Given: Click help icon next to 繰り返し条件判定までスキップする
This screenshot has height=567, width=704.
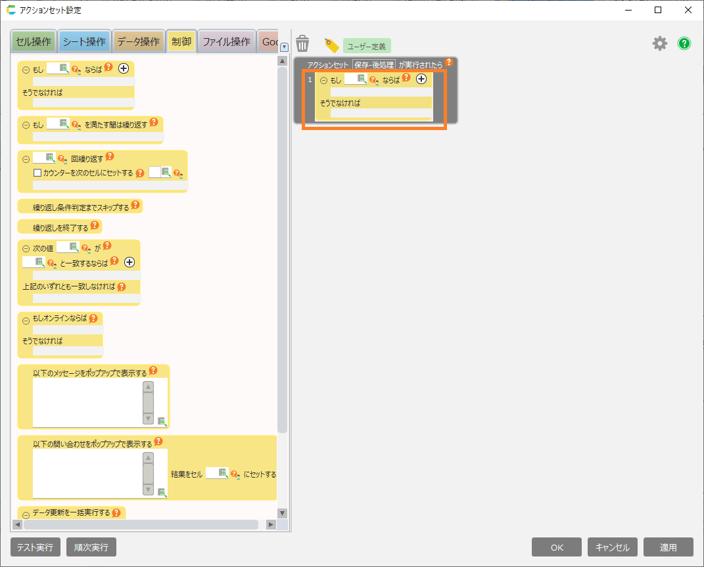Looking at the screenshot, I should tap(135, 206).
